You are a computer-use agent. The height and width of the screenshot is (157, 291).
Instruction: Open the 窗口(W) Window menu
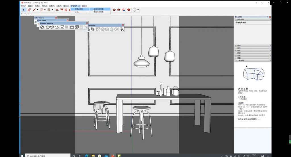pos(66,6)
